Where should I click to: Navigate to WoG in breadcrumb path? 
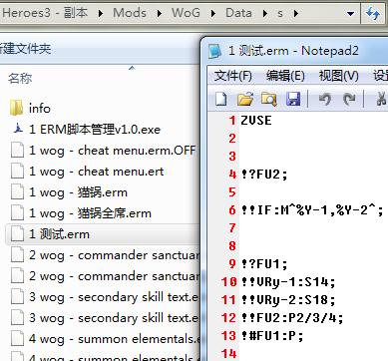tap(186, 13)
